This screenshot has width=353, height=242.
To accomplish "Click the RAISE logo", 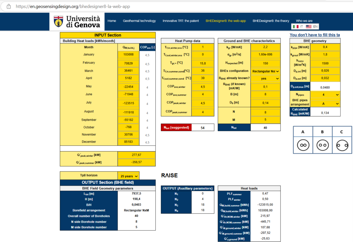I will [169, 176].
